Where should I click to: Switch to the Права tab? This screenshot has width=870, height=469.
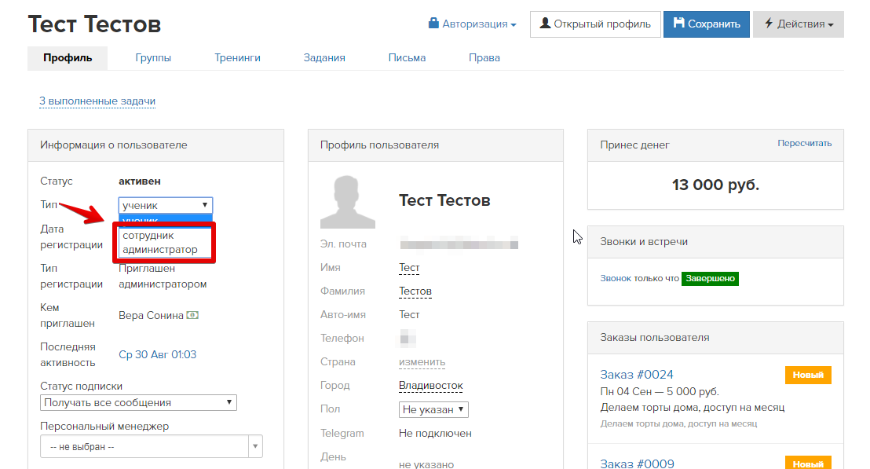pos(484,57)
